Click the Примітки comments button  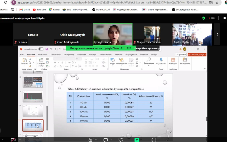(181, 55)
